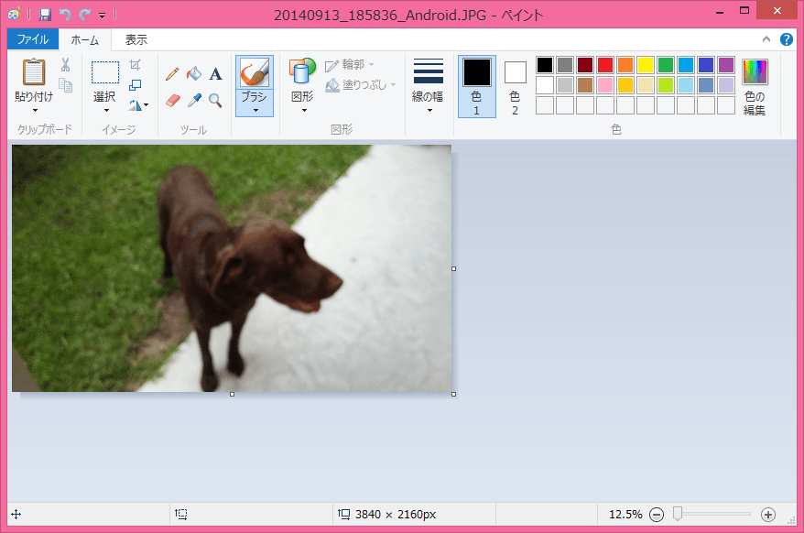This screenshot has width=804, height=533.
Task: Pick the yellow color swatch
Action: pyautogui.click(x=645, y=65)
